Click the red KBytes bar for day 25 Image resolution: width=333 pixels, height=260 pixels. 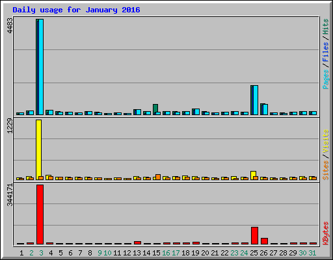pyautogui.click(x=254, y=236)
